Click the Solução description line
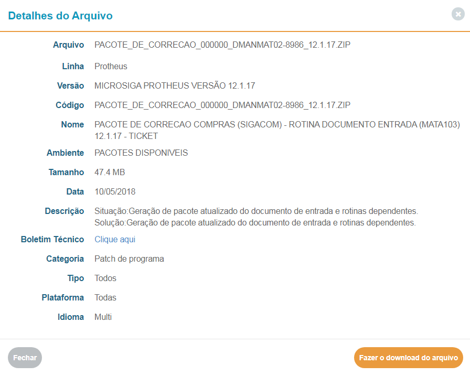This screenshot has width=470, height=376. 255,222
